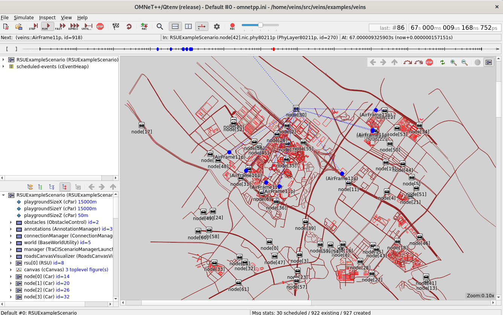Refresh the canvas layout with green arrows
Viewport: 503px width, 315px height.
(x=442, y=63)
